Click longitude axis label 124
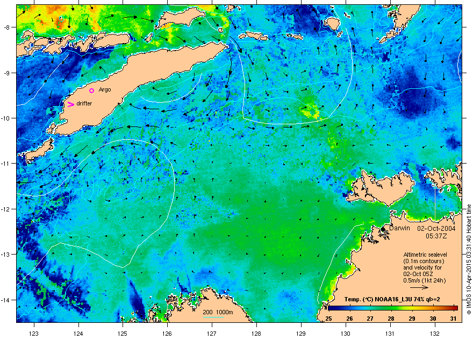 click(x=78, y=334)
